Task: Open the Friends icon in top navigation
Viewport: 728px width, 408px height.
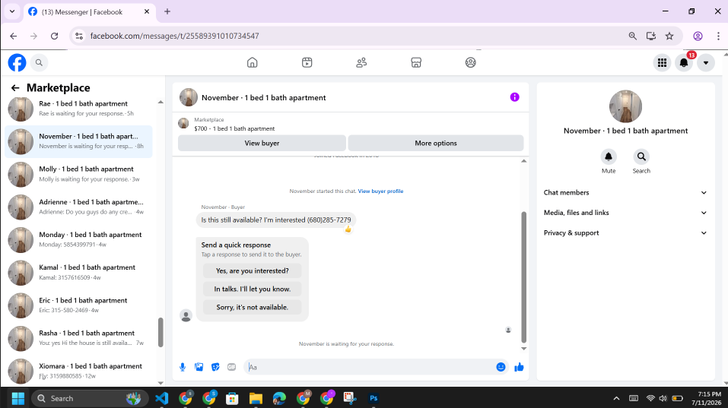Action: tap(361, 62)
